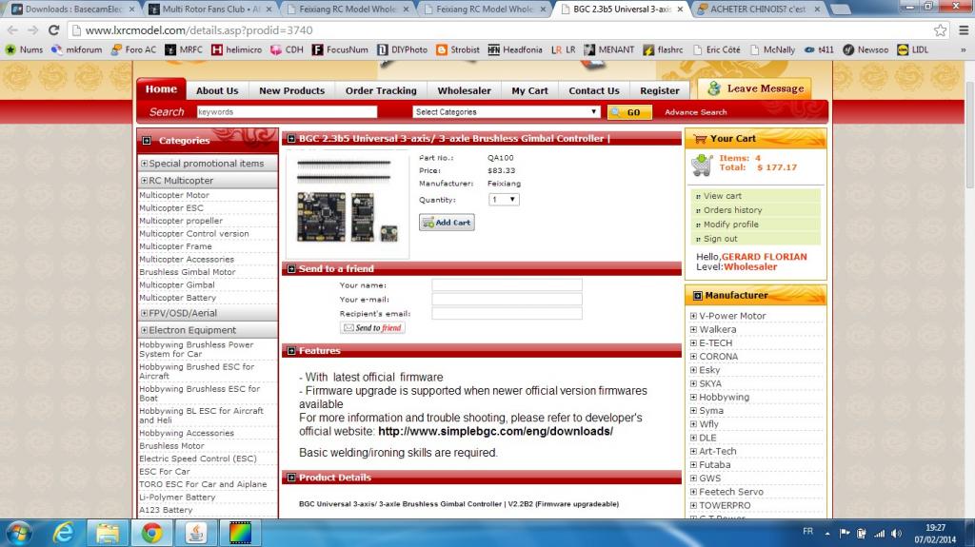Image resolution: width=975 pixels, height=547 pixels.
Task: Open the Newsoo bookmark
Action: pyautogui.click(x=866, y=49)
